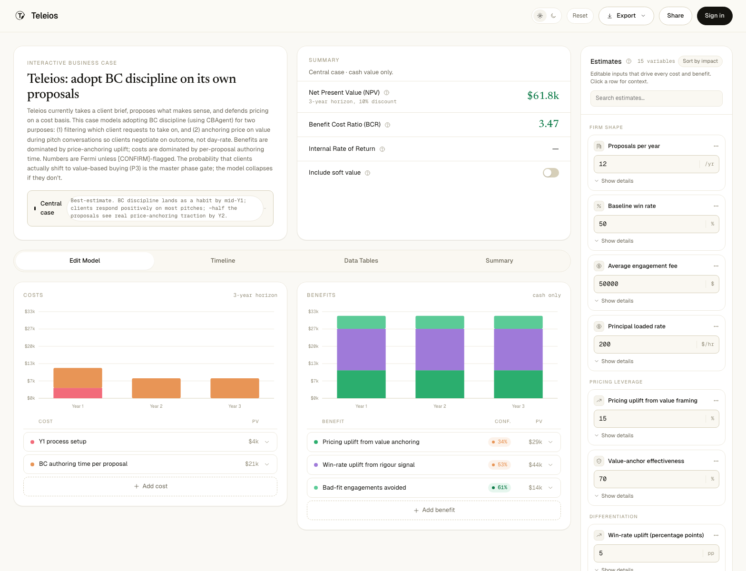Open more options for Principal loaded rate
The width and height of the screenshot is (746, 571).
pos(716,326)
